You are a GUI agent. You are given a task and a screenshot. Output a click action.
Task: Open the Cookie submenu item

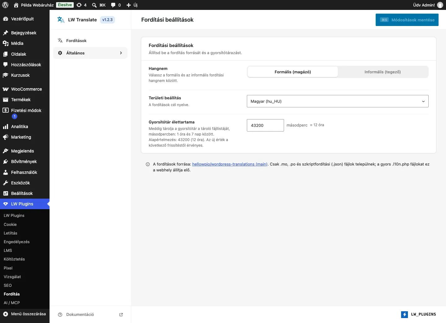[10, 224]
